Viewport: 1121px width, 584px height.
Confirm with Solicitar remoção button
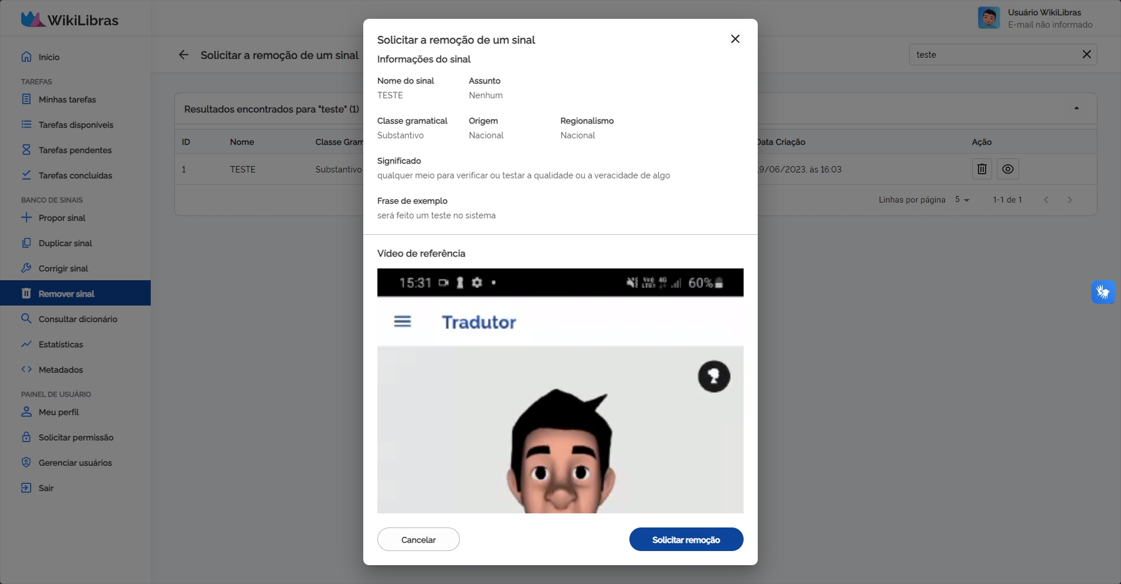tap(686, 539)
